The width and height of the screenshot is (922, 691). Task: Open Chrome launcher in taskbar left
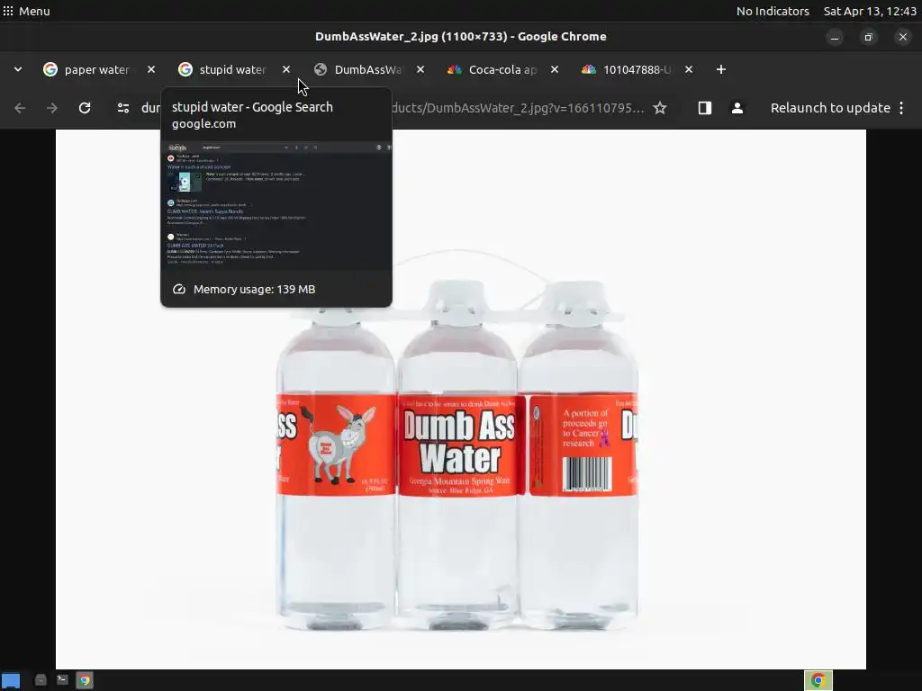coord(85,680)
